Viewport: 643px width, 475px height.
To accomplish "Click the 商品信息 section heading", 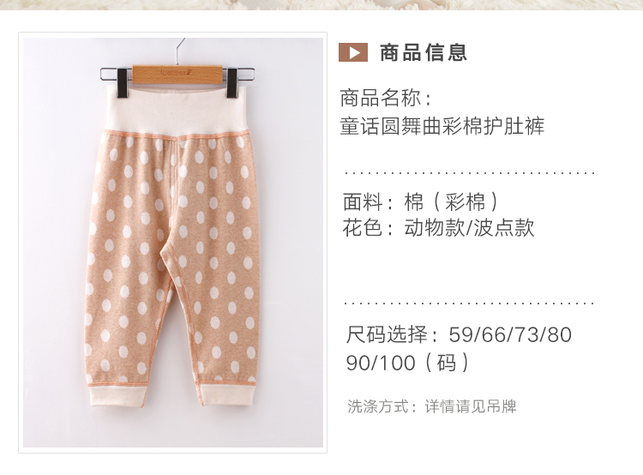I will 424,52.
